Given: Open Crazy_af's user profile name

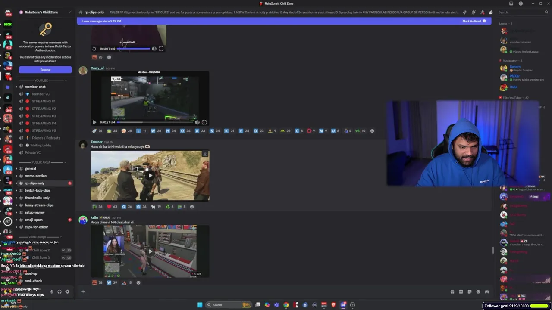Looking at the screenshot, I should [97, 68].
